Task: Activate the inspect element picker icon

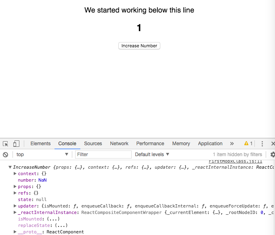Action: tap(5, 144)
